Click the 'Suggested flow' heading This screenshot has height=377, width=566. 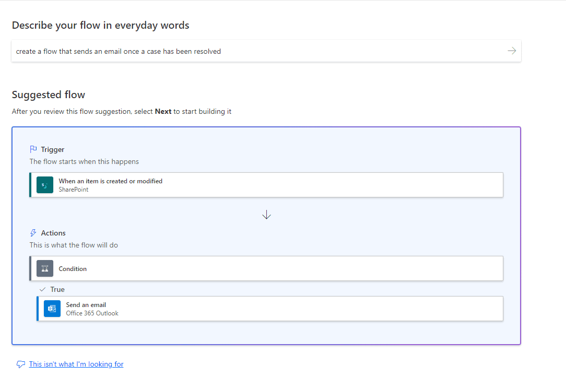coord(49,95)
